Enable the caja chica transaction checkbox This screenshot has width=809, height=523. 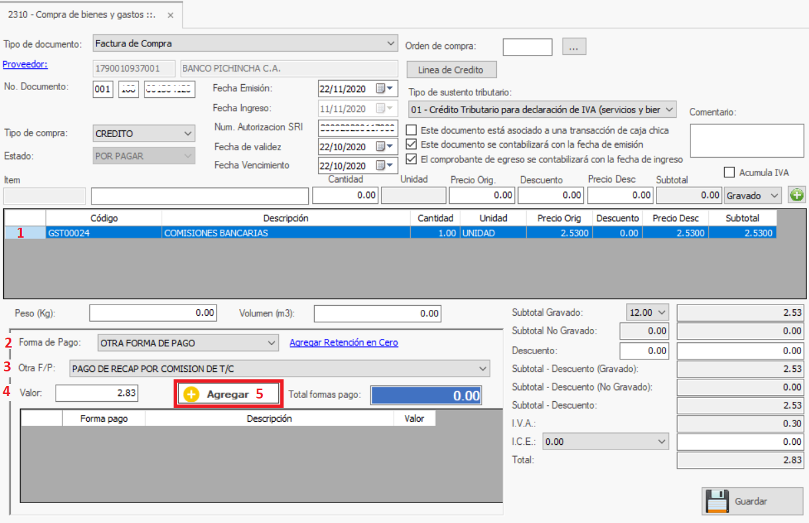pos(412,130)
